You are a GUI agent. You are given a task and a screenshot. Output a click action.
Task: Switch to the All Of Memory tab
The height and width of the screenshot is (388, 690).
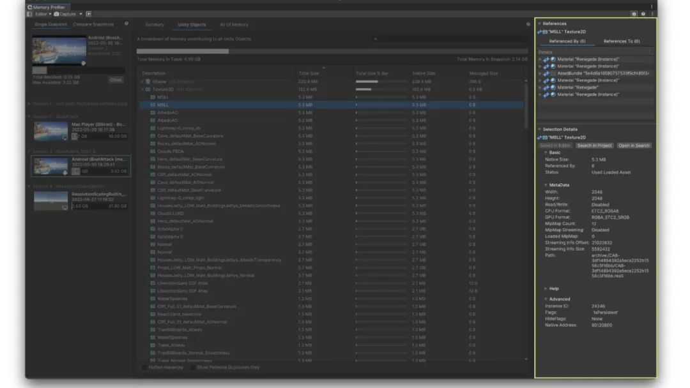[234, 25]
